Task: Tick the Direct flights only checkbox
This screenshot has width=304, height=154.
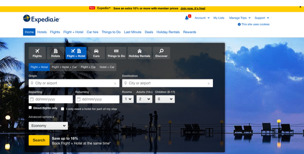Action: pyautogui.click(x=30, y=108)
